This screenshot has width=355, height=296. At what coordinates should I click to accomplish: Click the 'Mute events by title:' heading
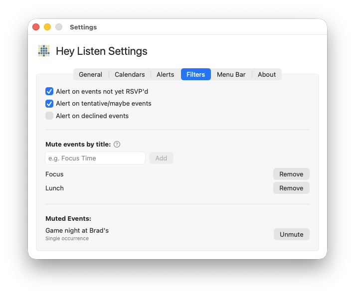click(x=78, y=145)
